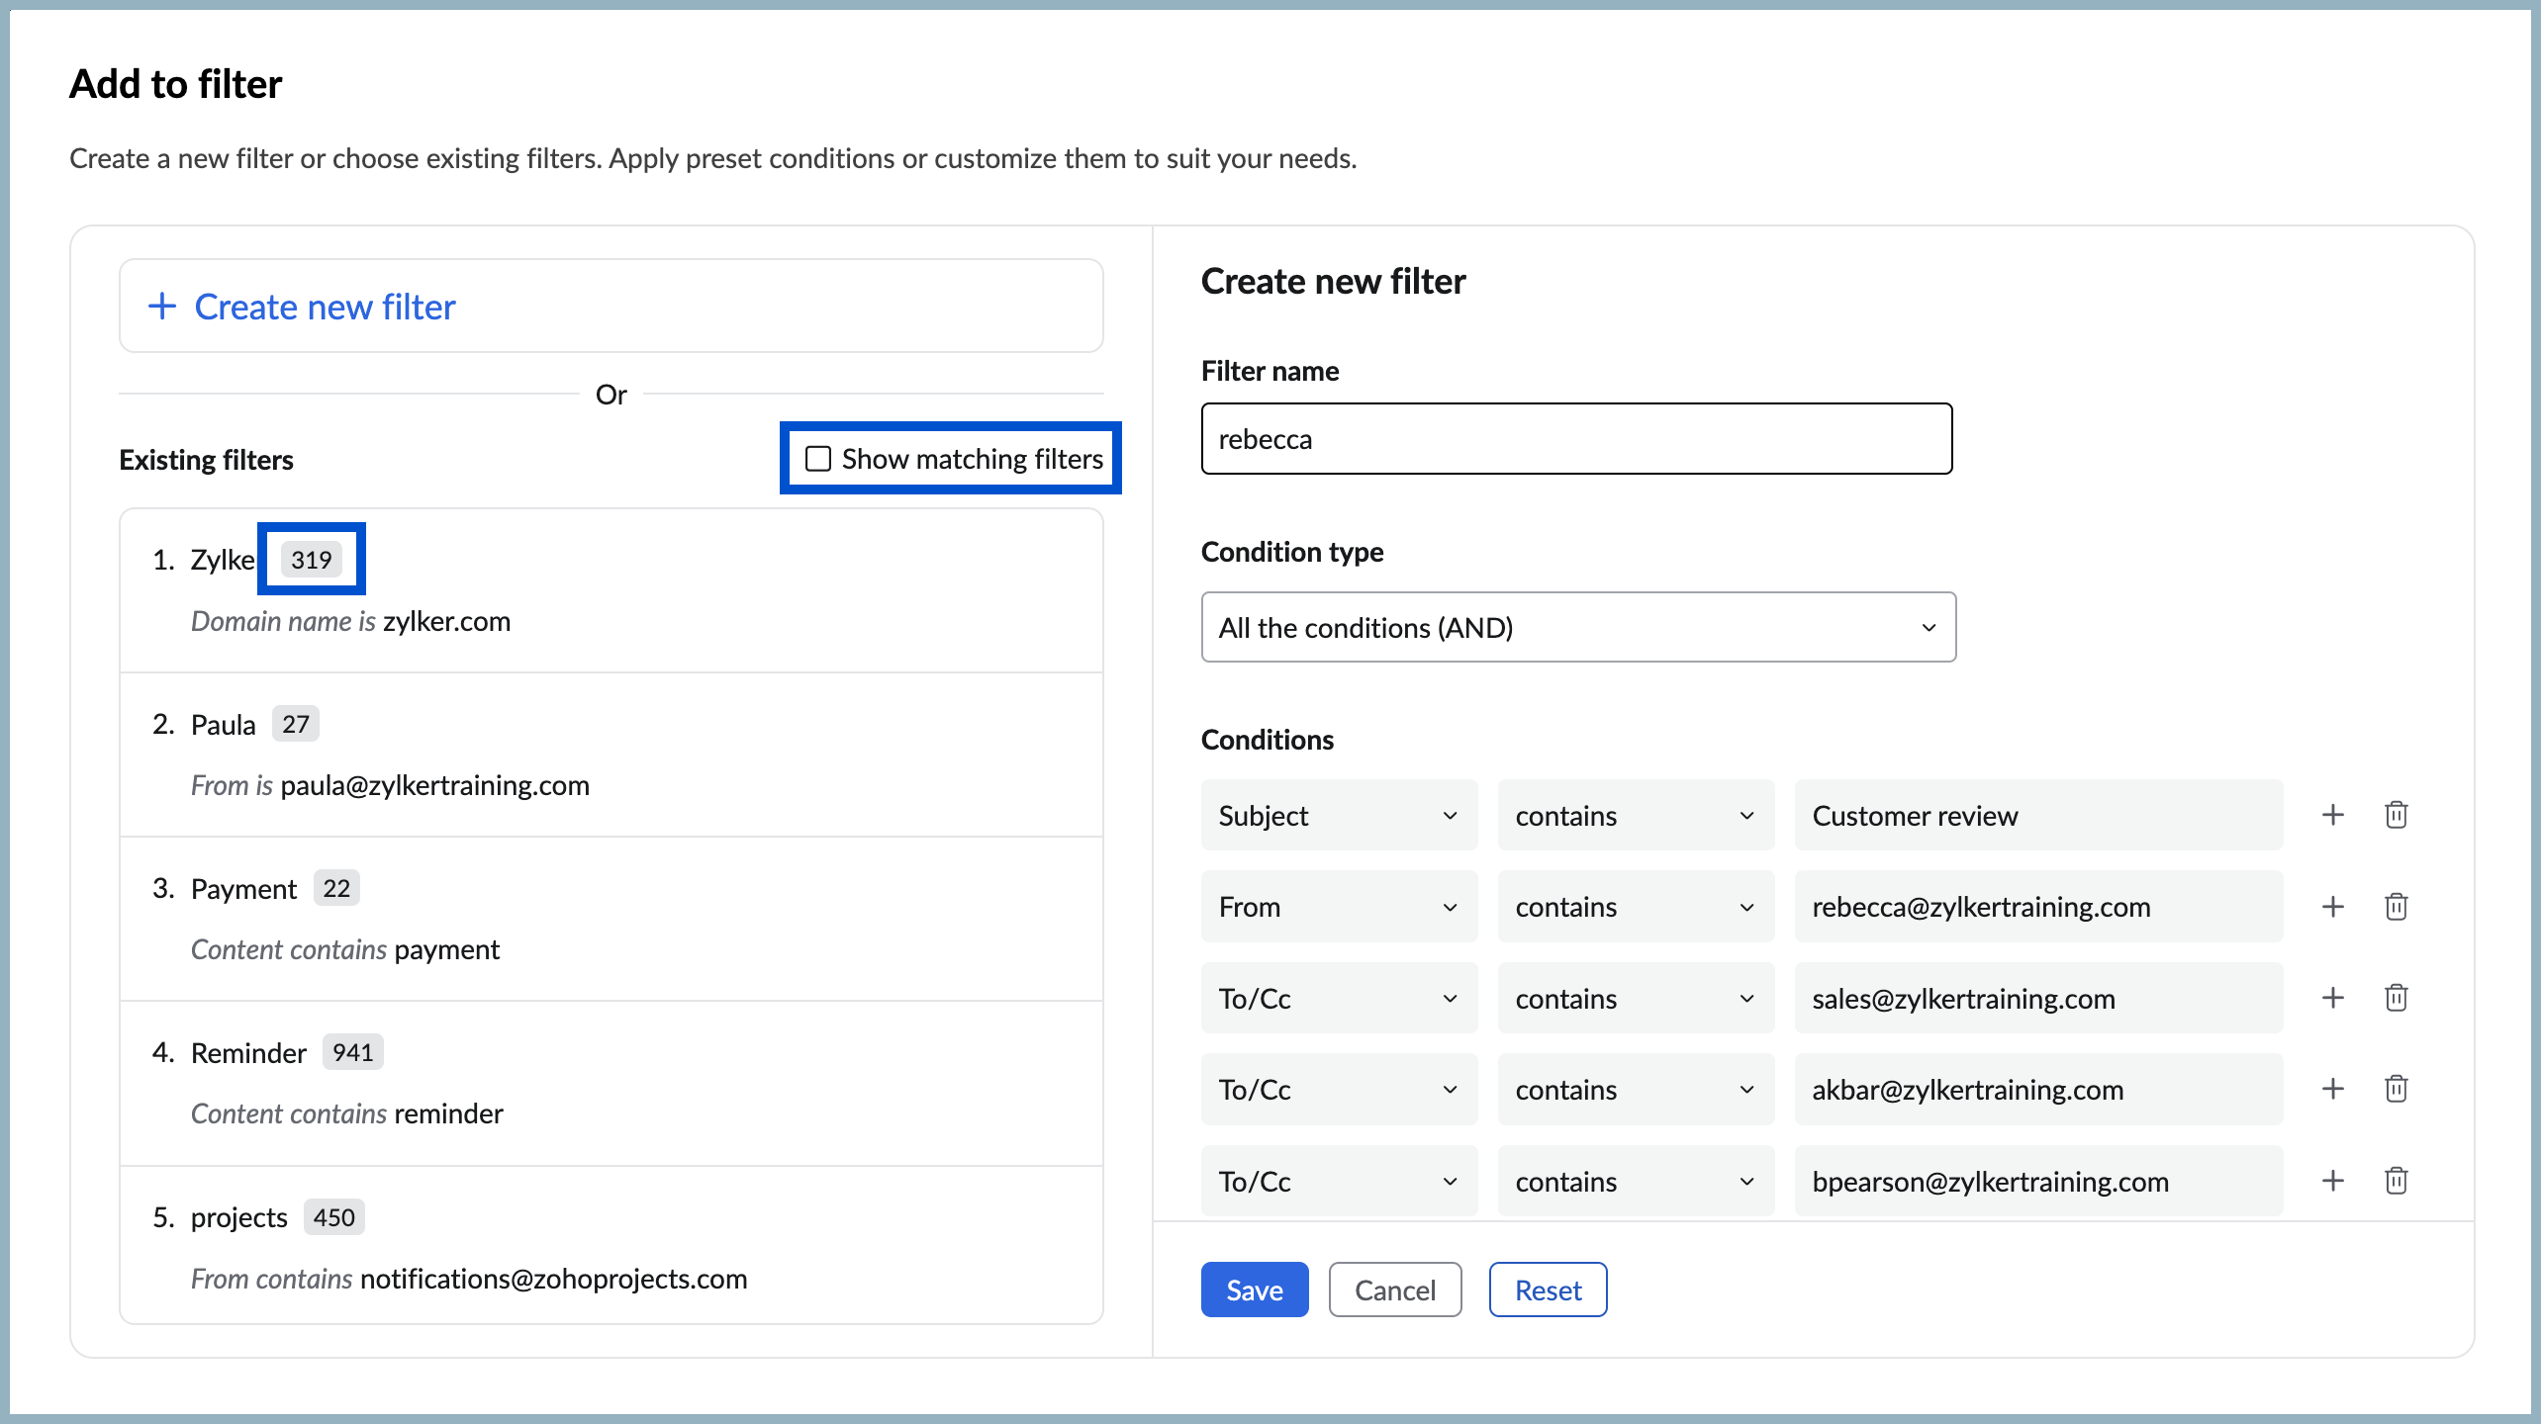Open the To/Cc dropdown on the sales row
2541x1424 pixels.
1339,998
